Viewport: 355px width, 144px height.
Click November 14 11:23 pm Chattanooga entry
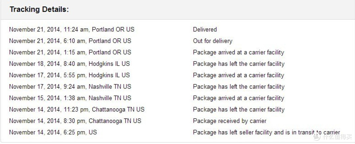coord(77,109)
